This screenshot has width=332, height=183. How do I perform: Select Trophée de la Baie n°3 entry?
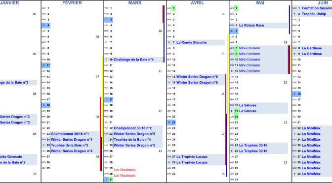(x=70, y=145)
